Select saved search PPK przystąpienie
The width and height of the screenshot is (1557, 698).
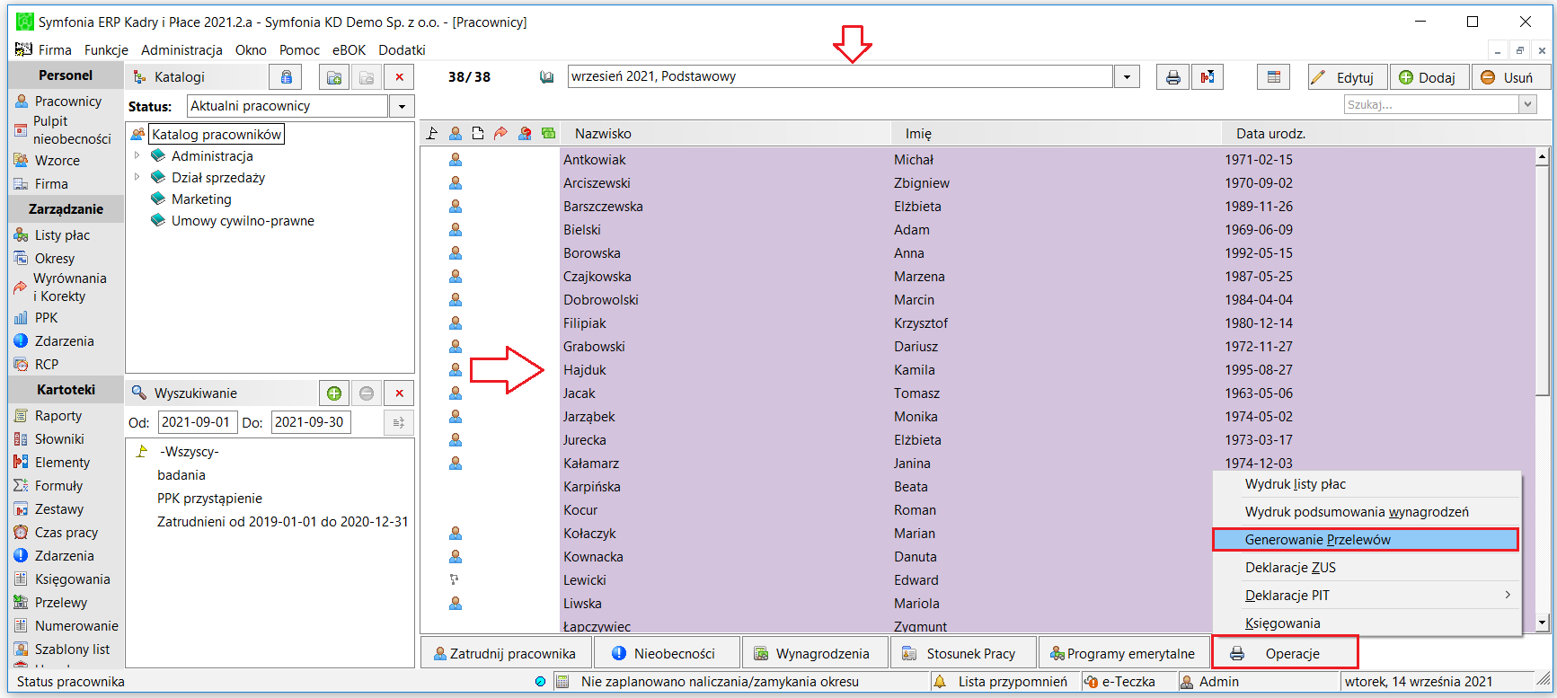click(209, 499)
